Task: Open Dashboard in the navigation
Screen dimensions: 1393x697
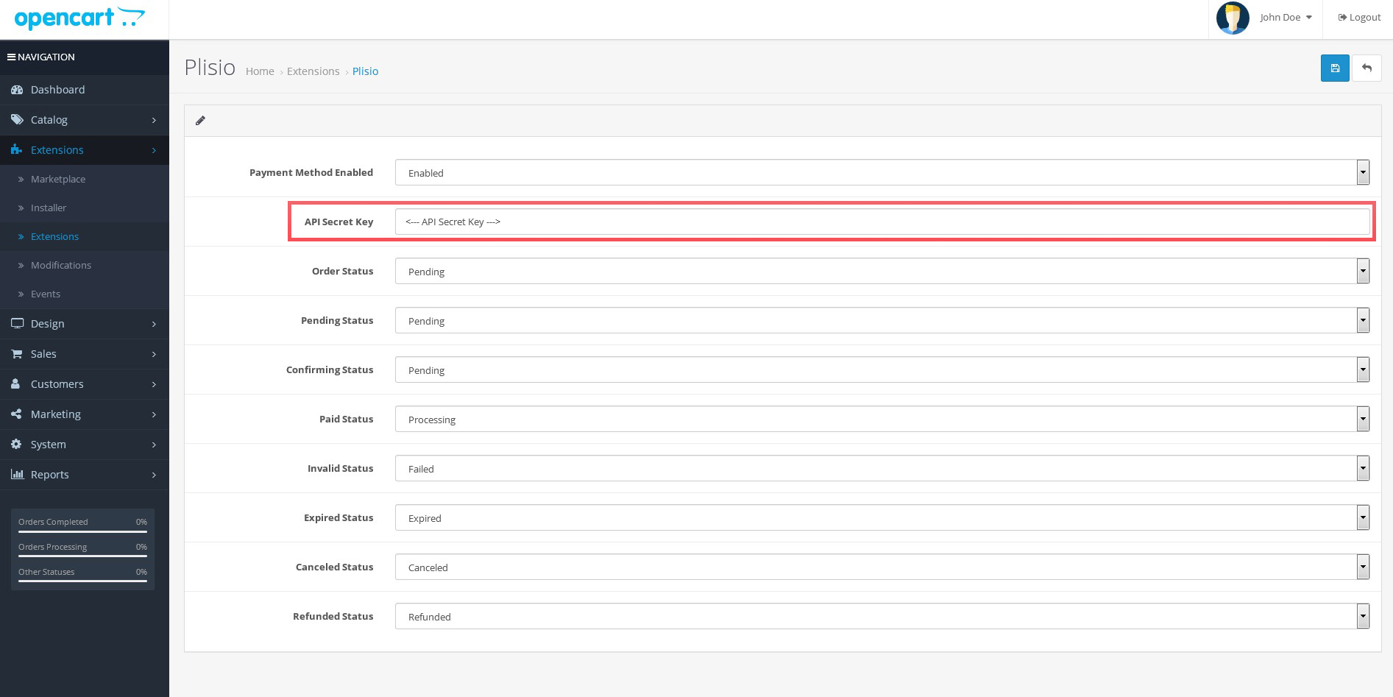Action: click(x=85, y=90)
